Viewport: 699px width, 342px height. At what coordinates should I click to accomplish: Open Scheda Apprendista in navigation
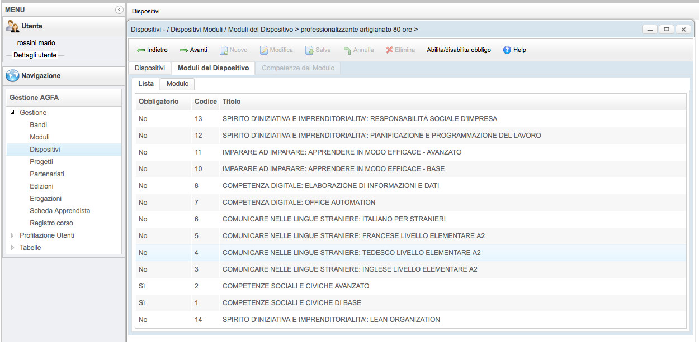[60, 211]
